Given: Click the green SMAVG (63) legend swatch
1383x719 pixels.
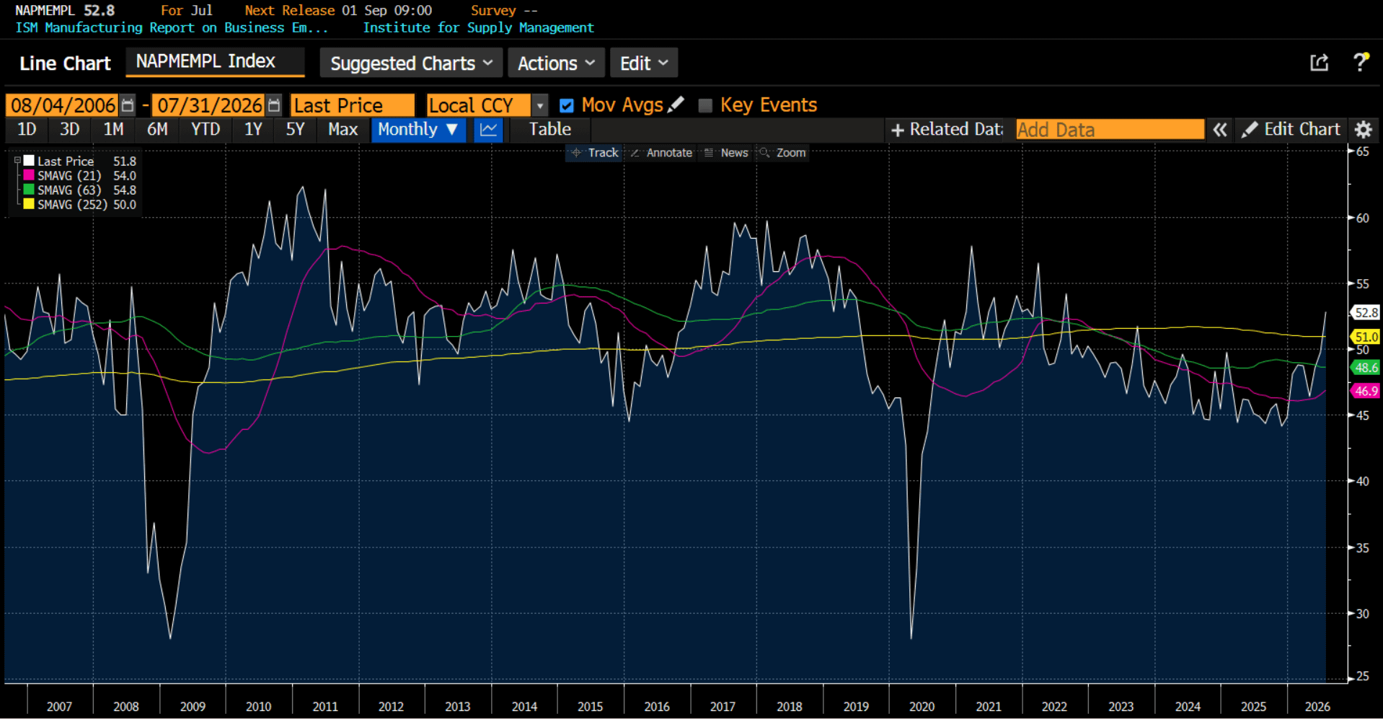Looking at the screenshot, I should pyautogui.click(x=29, y=190).
